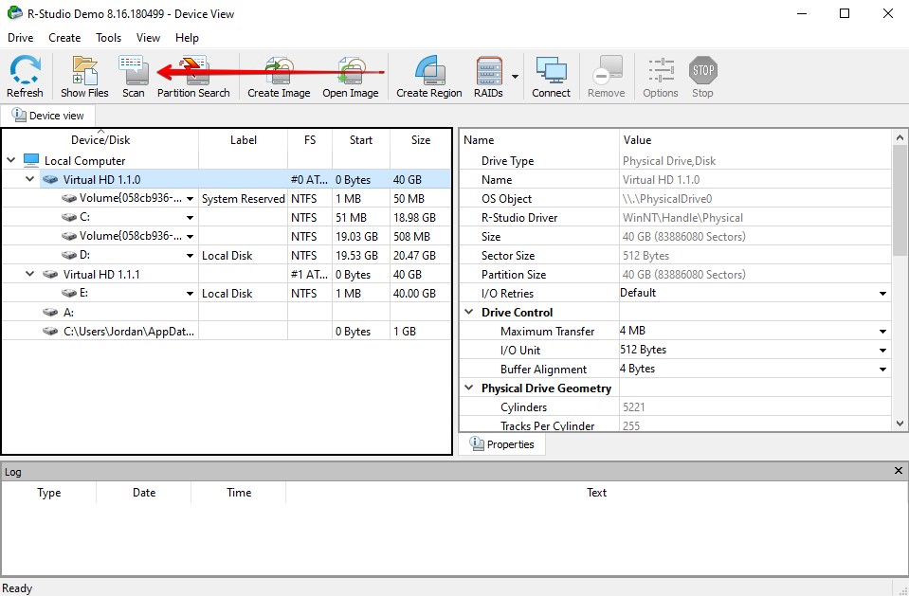Viewport: 909px width, 596px height.
Task: Switch to the Device view tab
Action: pos(48,116)
